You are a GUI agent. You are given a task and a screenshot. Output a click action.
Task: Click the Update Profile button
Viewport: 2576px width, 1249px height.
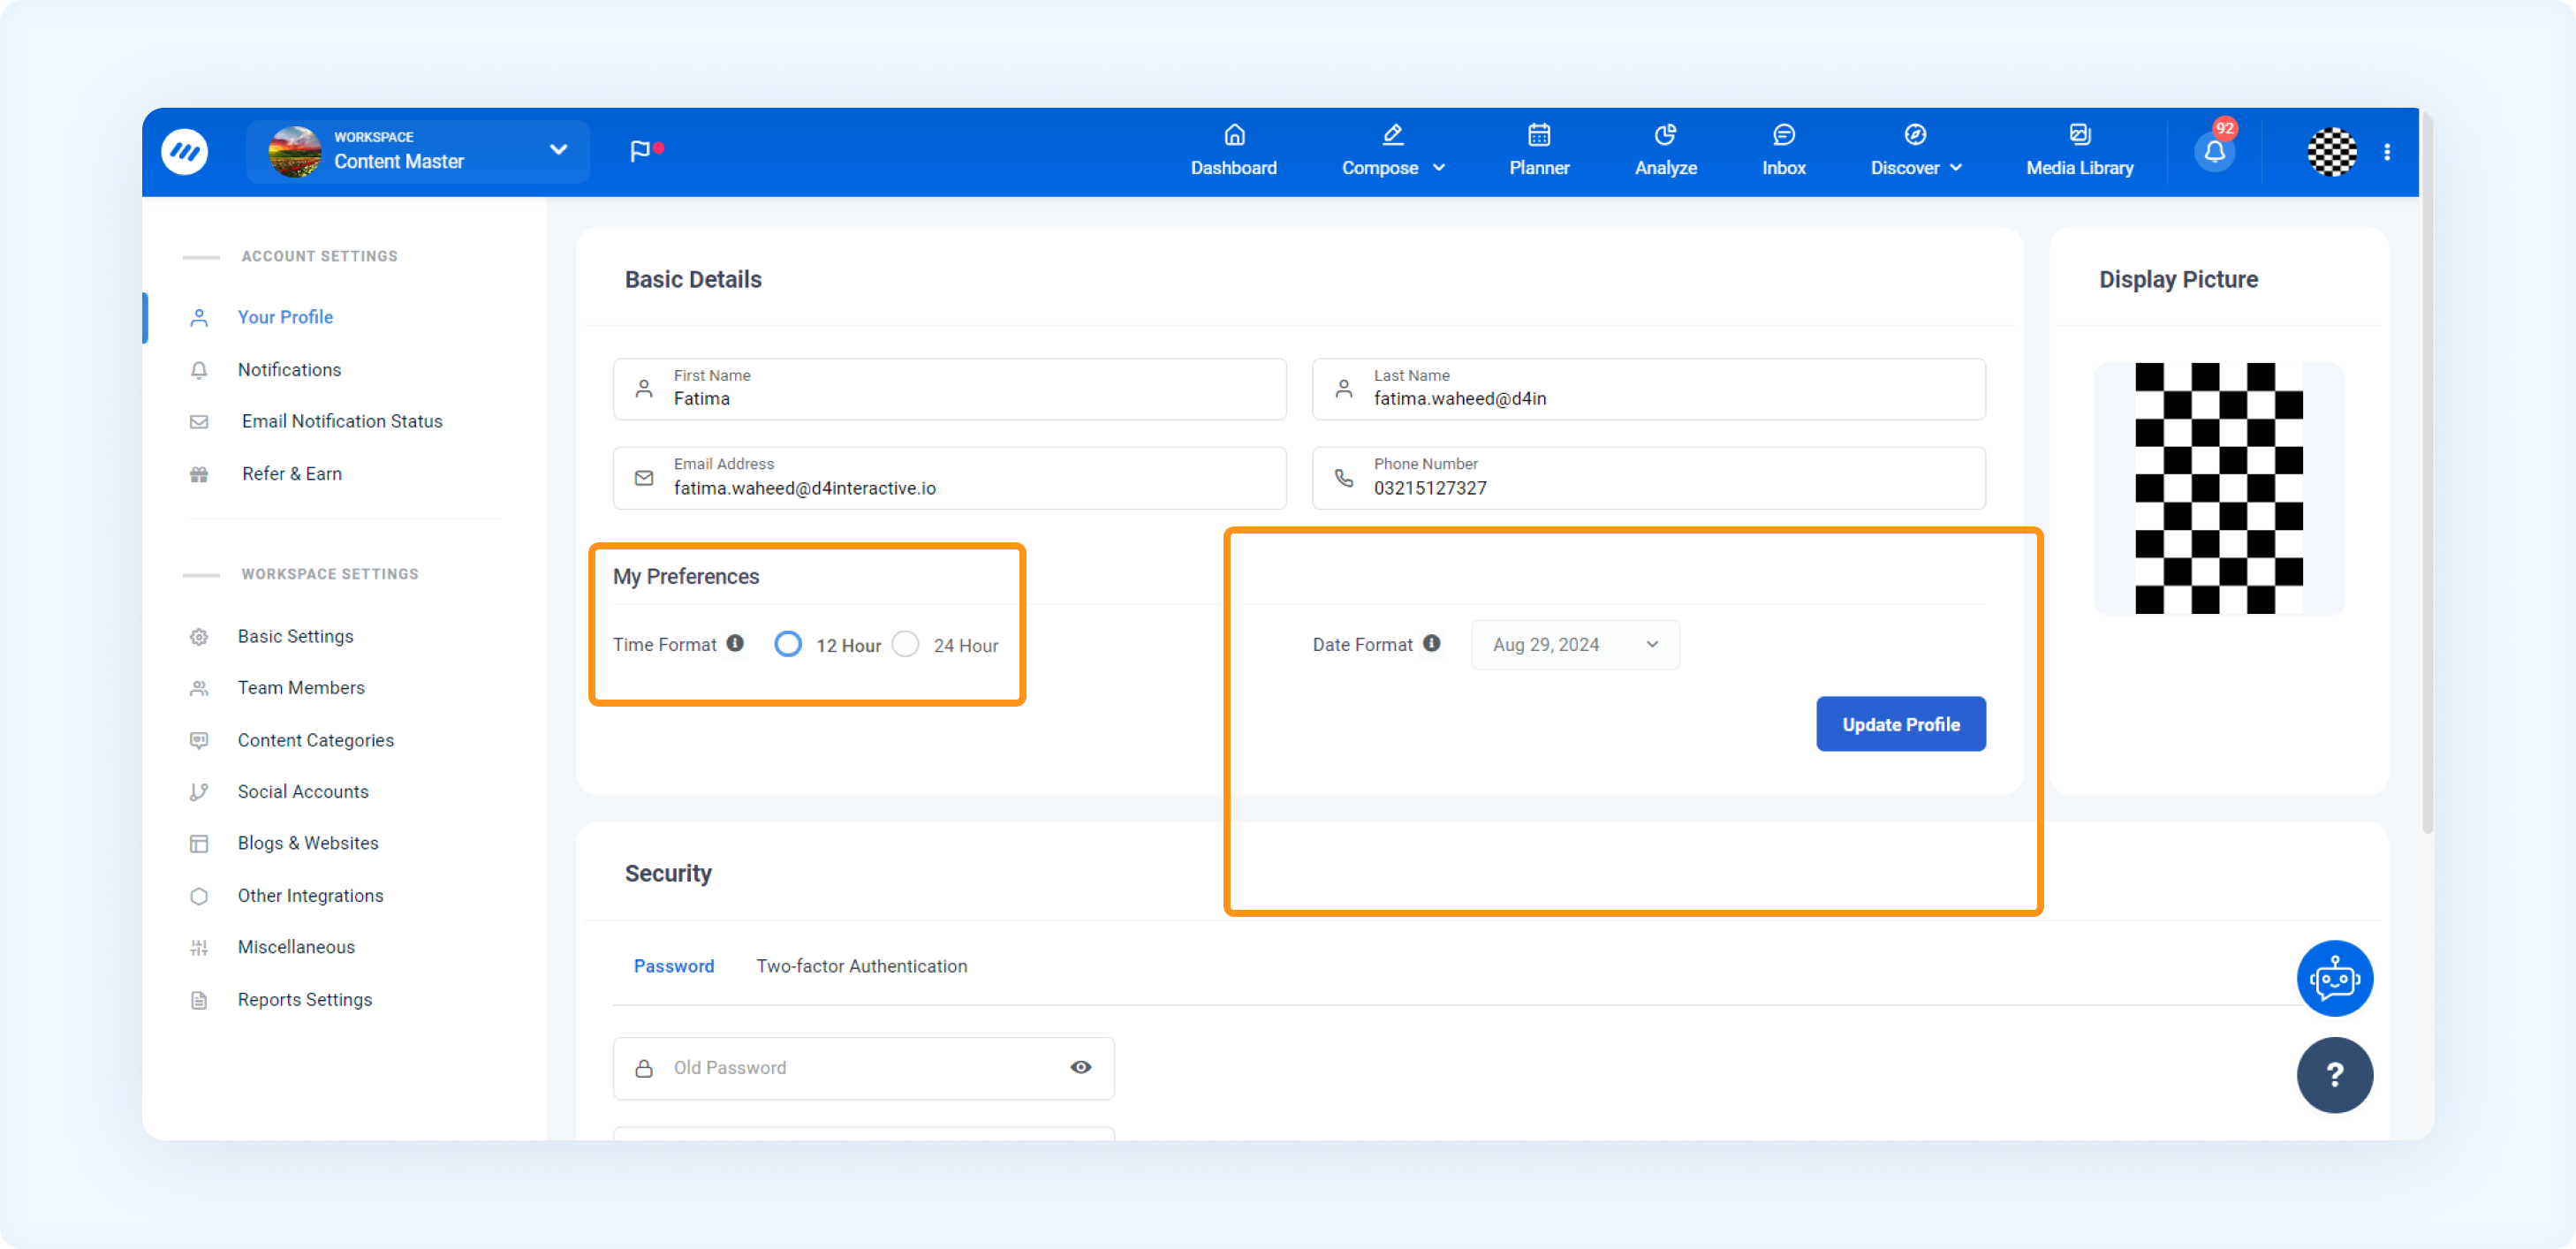coord(1900,724)
